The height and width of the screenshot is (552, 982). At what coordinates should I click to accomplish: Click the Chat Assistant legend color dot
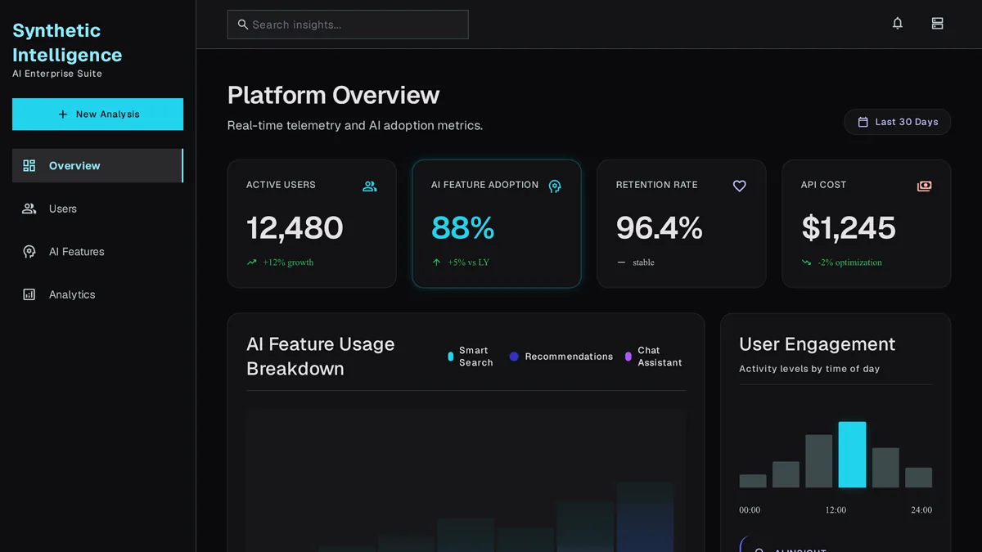(x=628, y=357)
